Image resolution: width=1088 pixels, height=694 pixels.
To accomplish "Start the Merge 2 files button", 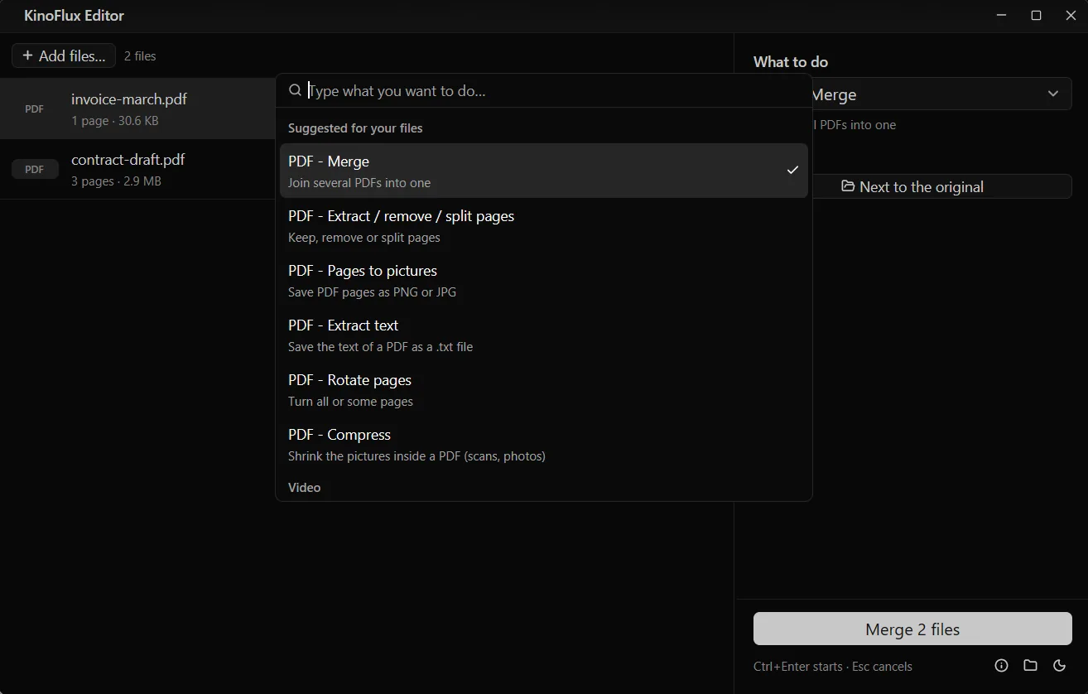I will click(912, 629).
